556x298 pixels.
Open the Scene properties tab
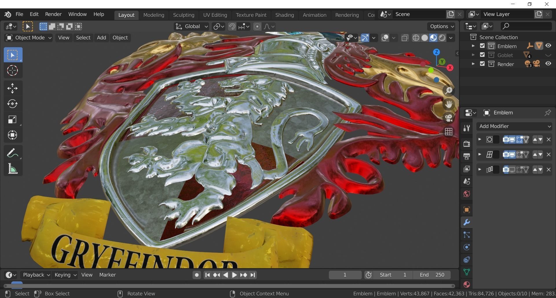point(467,182)
